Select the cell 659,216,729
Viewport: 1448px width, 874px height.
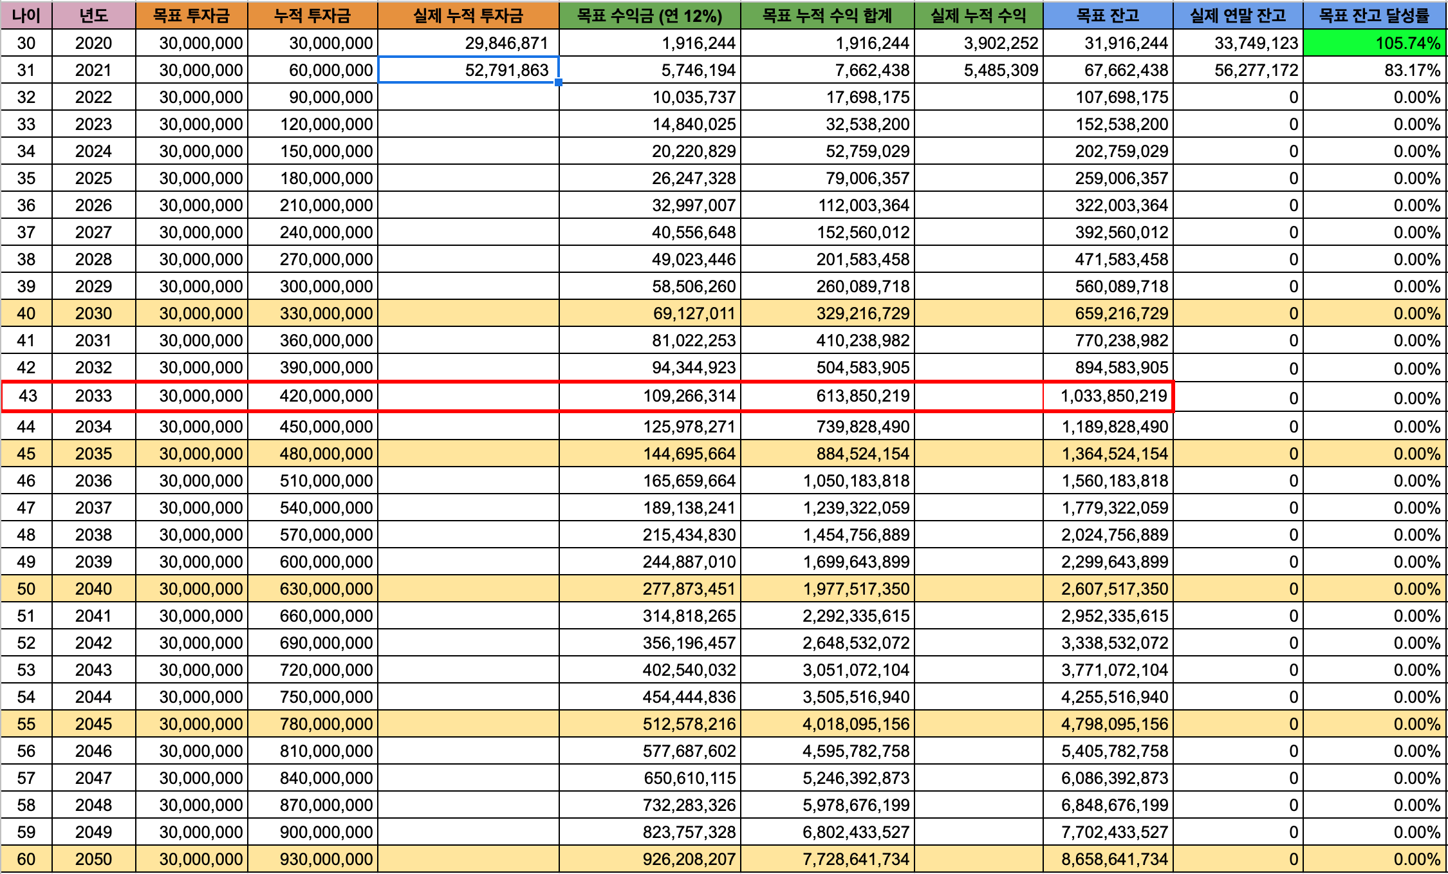(1108, 313)
